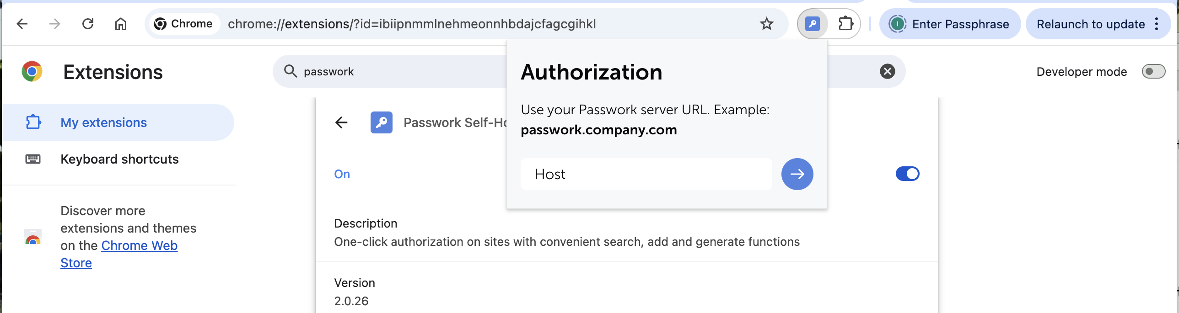Click the Passwork key extension icon in toolbar
The width and height of the screenshot is (1179, 313).
pyautogui.click(x=813, y=24)
